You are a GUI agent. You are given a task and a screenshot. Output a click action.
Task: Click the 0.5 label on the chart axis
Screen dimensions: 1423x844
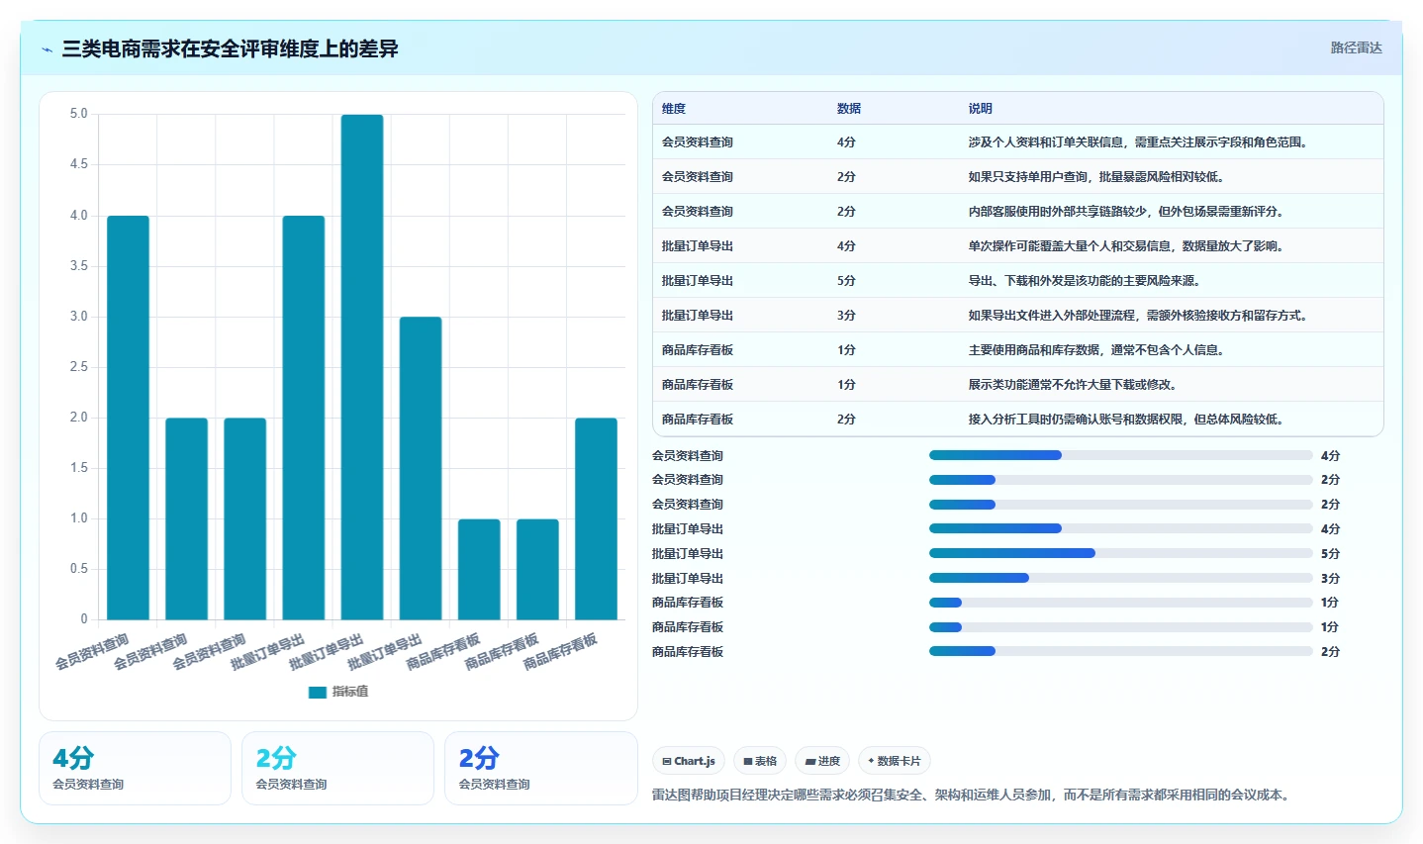(78, 569)
